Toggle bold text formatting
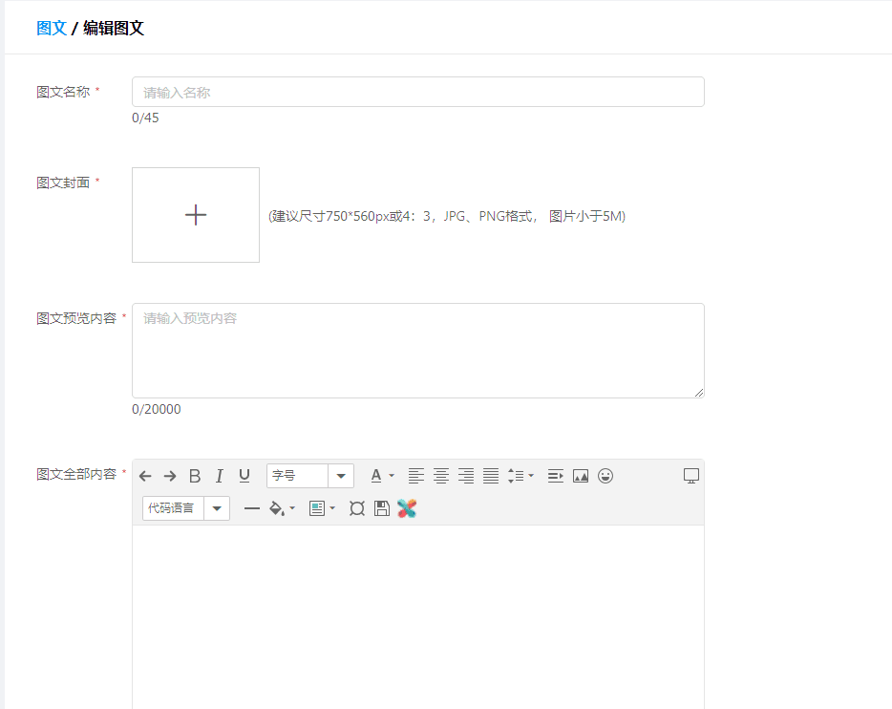The image size is (892, 709). 195,476
